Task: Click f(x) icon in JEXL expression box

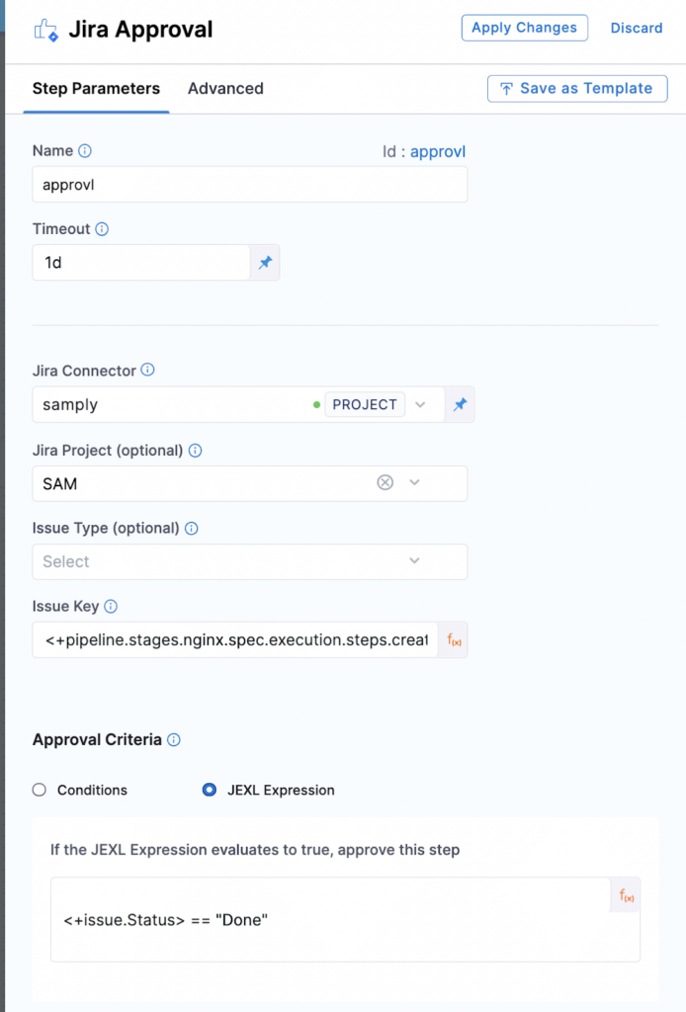Action: pyautogui.click(x=626, y=895)
